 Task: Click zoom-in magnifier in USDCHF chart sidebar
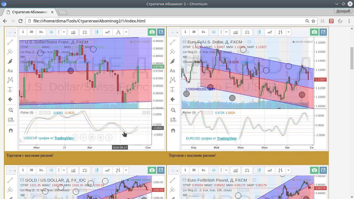point(11,110)
